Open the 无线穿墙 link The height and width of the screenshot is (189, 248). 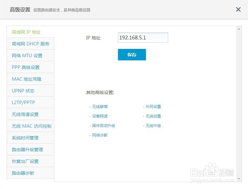(100, 107)
